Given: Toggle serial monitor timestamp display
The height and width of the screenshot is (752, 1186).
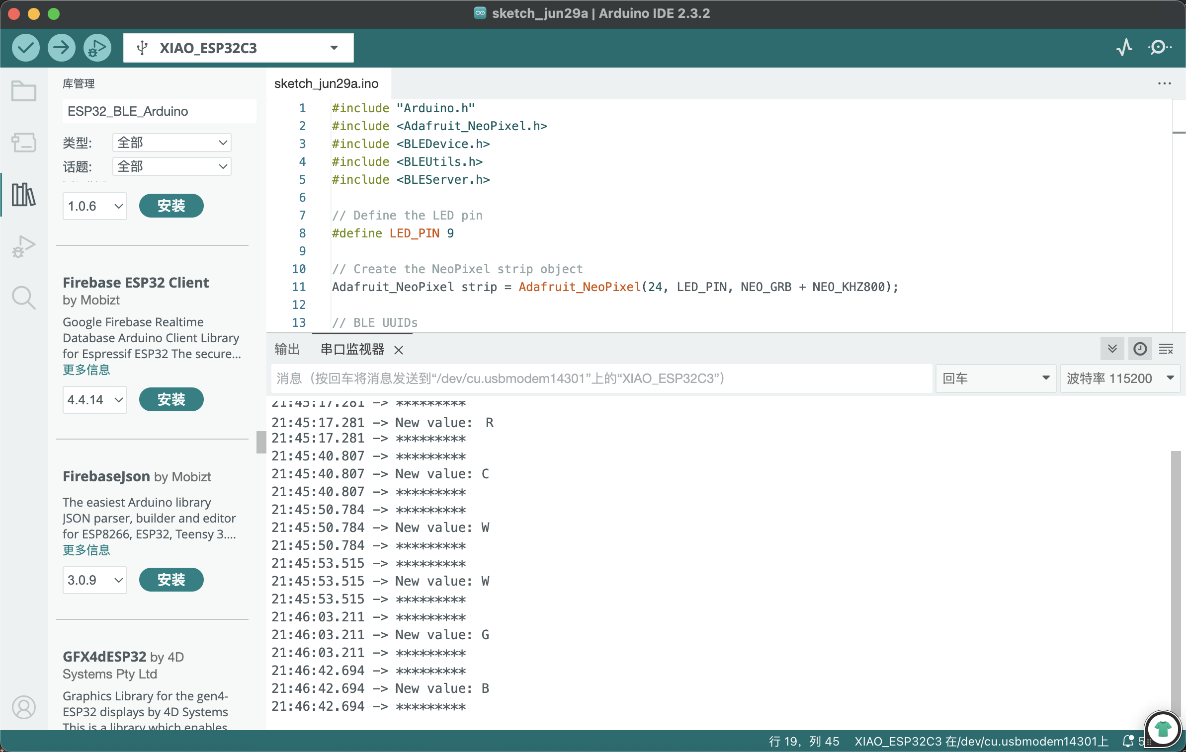Looking at the screenshot, I should pos(1140,349).
